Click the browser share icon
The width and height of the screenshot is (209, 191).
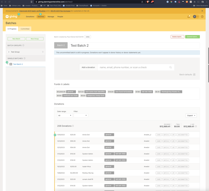tap(142, 2)
